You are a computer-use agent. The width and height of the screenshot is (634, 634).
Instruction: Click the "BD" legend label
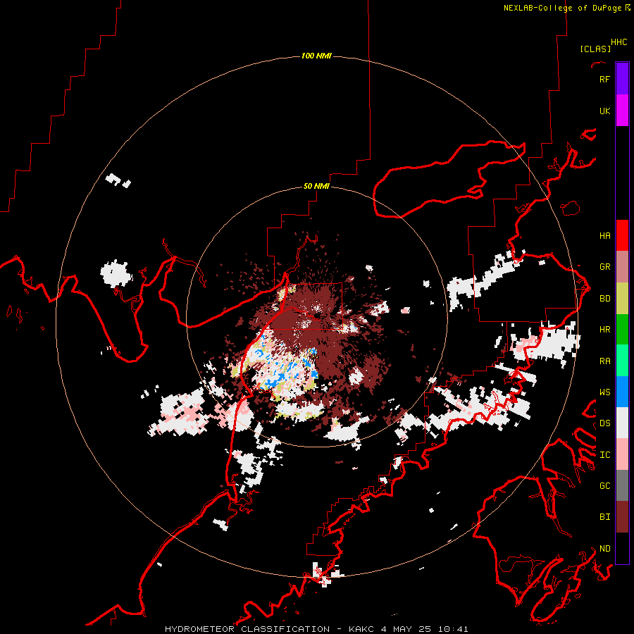(x=604, y=299)
